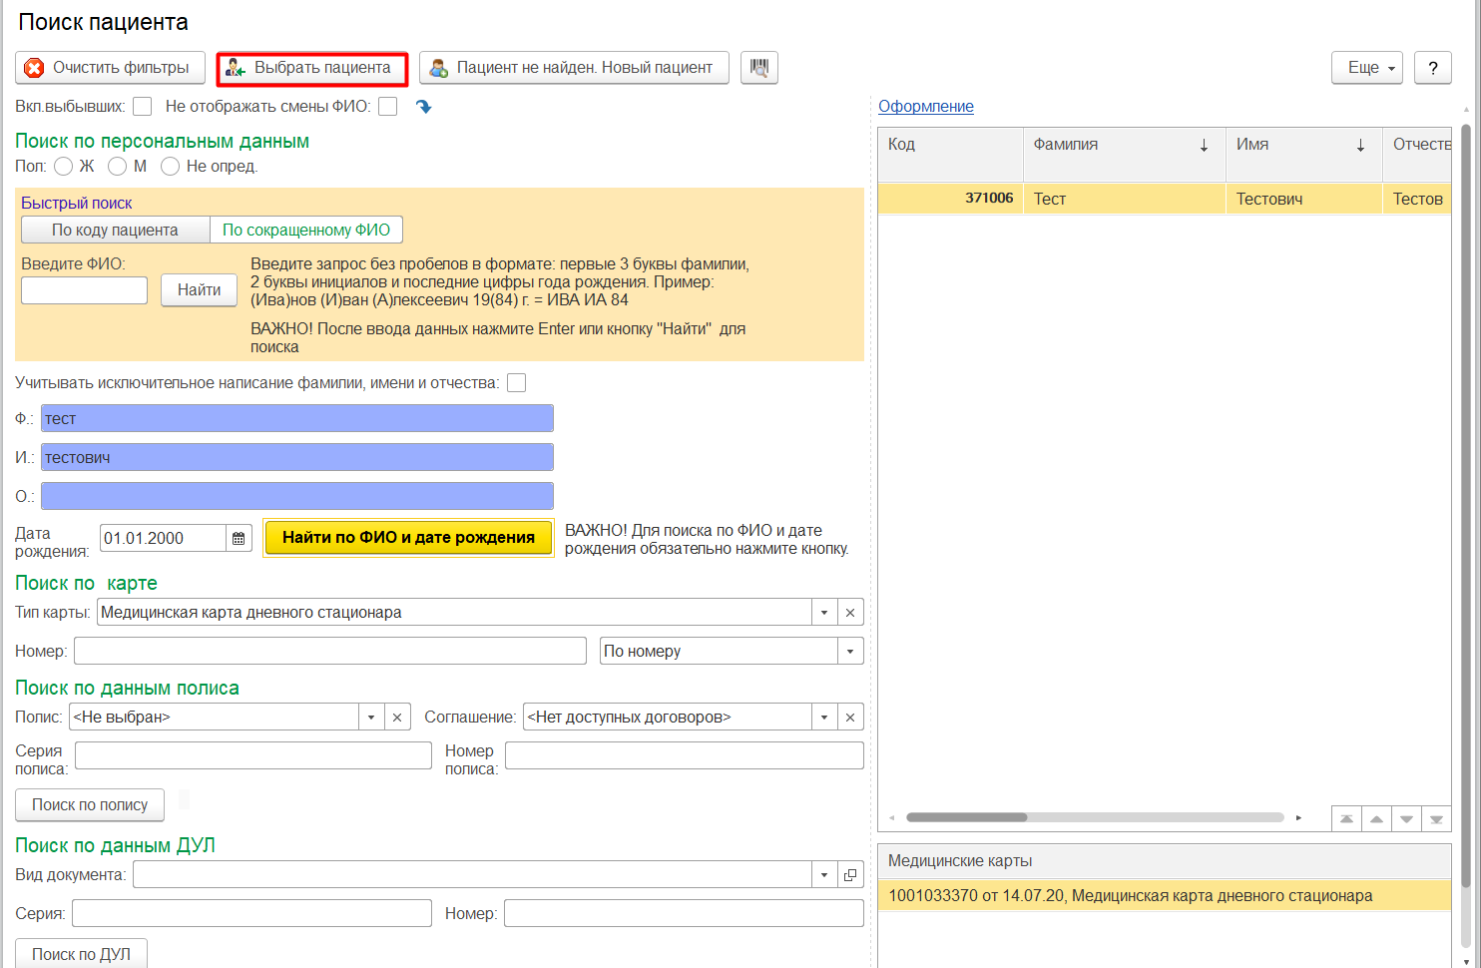The width and height of the screenshot is (1481, 968).
Task: Click the blue curved arrow icon
Action: point(424,107)
